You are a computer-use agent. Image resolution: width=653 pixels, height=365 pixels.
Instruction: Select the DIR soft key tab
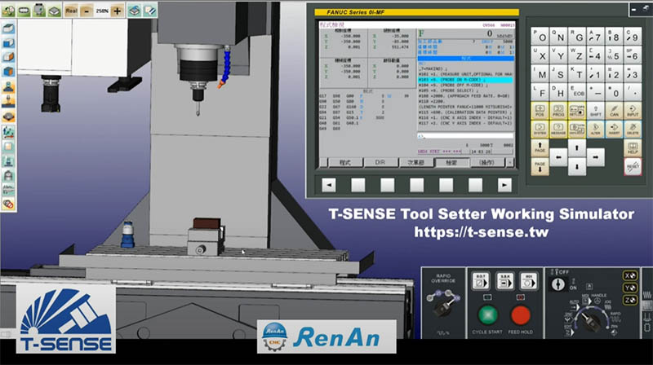380,163
